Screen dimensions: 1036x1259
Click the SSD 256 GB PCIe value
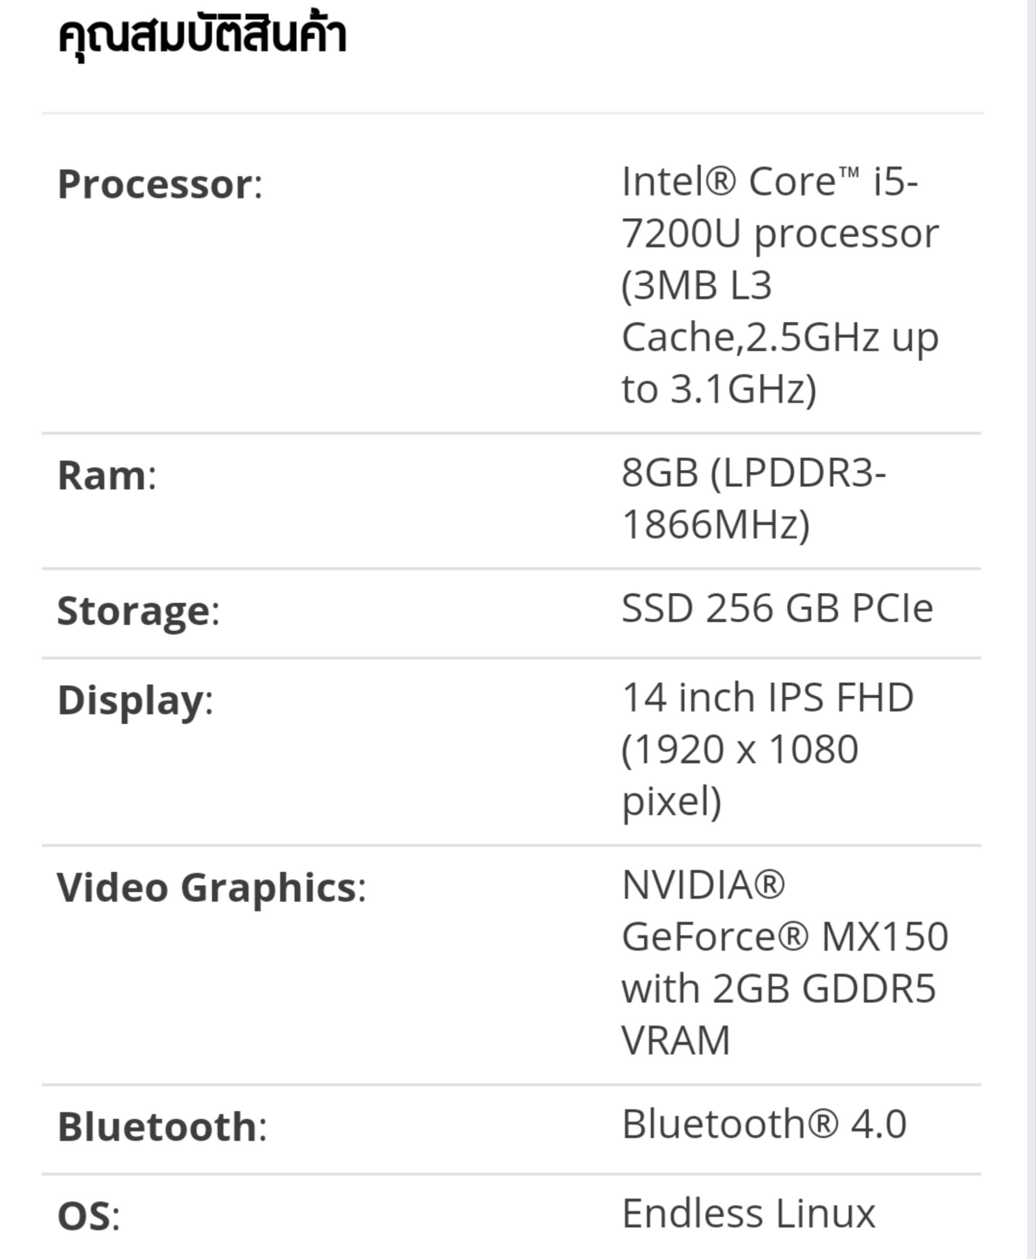[x=777, y=608]
